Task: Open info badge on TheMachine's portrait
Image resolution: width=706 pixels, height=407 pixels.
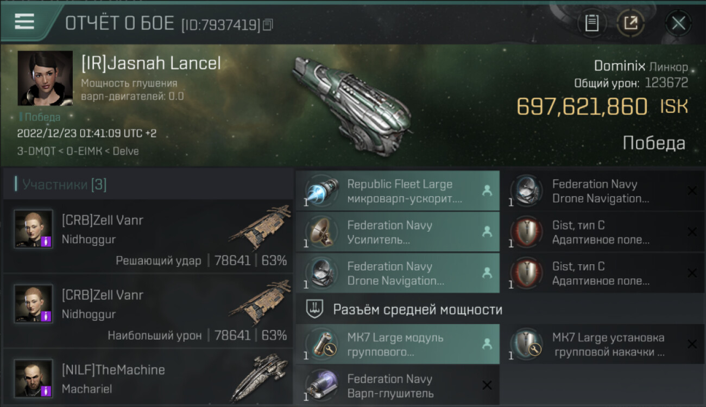Action: 46,391
